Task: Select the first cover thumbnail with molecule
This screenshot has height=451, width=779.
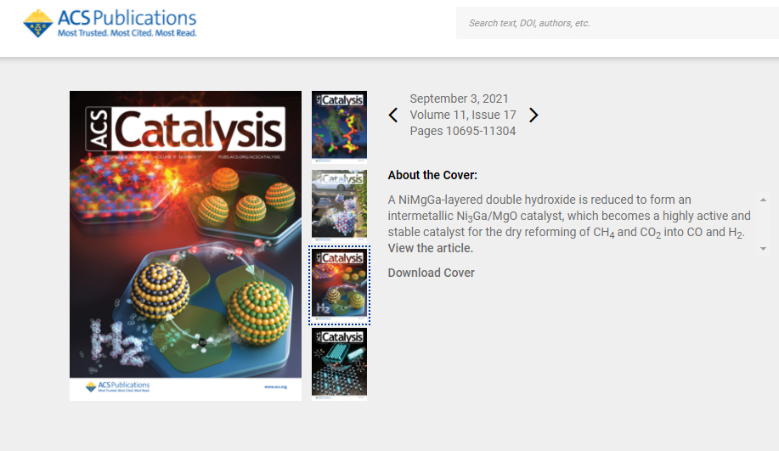Action: coord(339,127)
